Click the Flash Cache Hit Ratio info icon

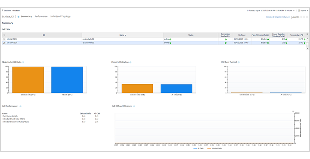pos(23,62)
